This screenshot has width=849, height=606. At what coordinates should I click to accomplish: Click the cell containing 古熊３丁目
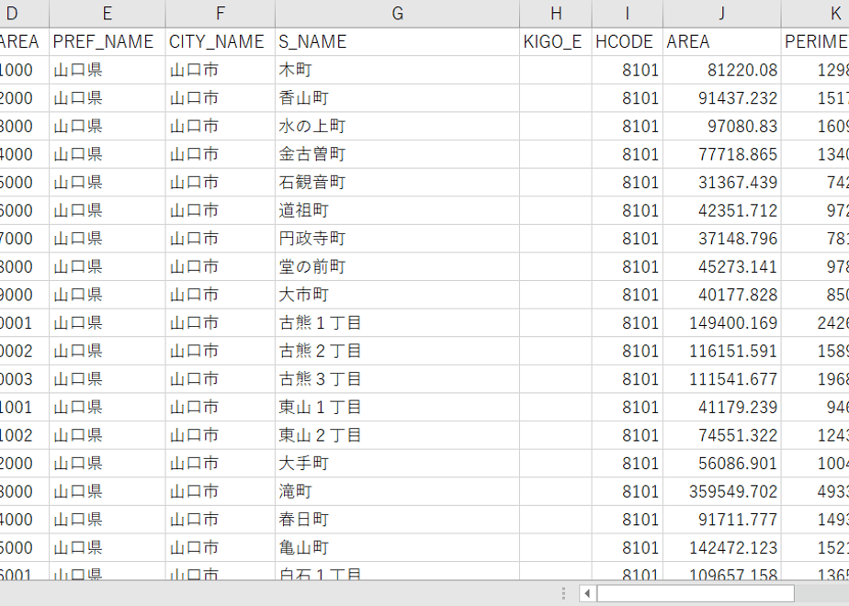(398, 379)
